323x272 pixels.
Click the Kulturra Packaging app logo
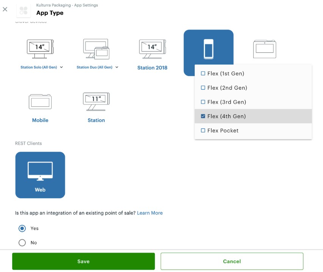coord(24,10)
